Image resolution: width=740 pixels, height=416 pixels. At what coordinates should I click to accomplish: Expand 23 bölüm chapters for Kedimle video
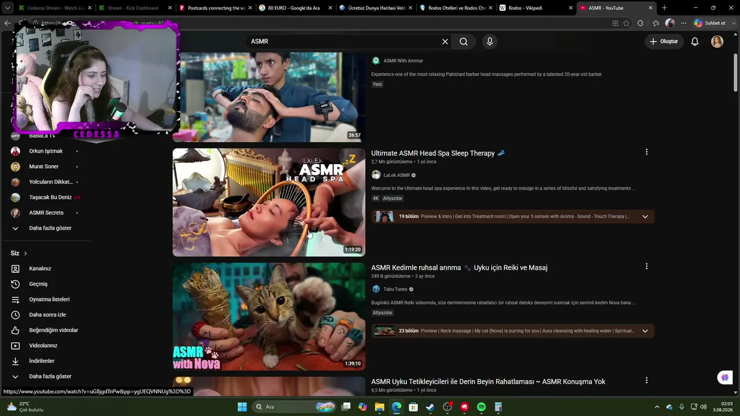[645, 331]
